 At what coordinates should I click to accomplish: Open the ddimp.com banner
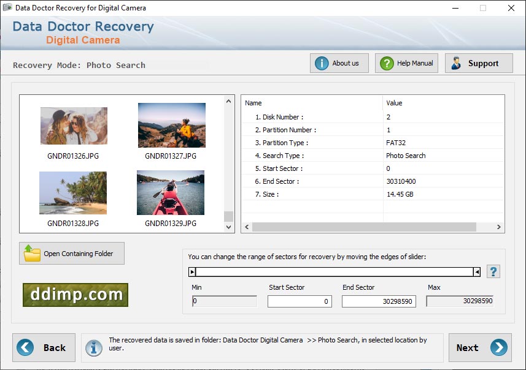74,295
